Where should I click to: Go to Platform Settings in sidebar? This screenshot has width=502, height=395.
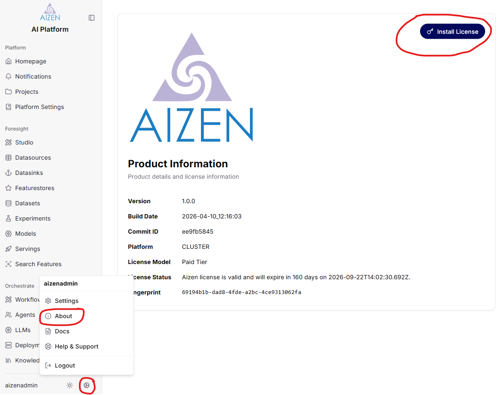(x=39, y=107)
